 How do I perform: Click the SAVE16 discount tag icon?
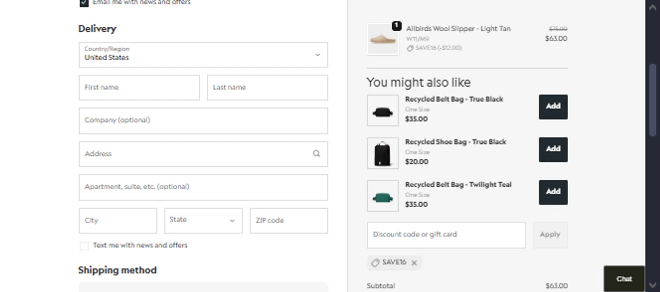click(x=375, y=263)
